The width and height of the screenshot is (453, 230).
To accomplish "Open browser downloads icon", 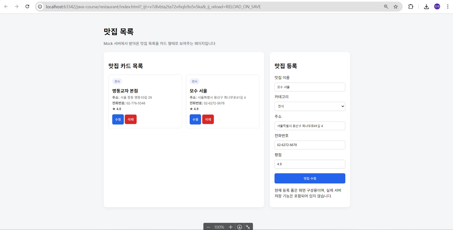I will pos(426,7).
